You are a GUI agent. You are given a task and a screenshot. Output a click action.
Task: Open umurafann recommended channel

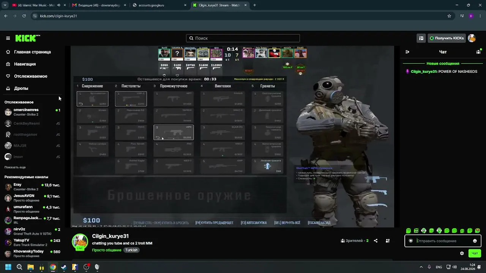point(32,209)
